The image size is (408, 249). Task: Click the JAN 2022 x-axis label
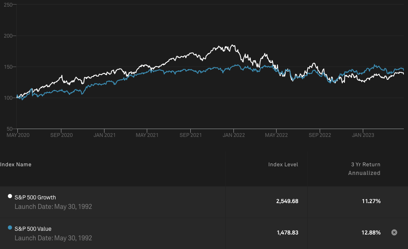pos(234,135)
